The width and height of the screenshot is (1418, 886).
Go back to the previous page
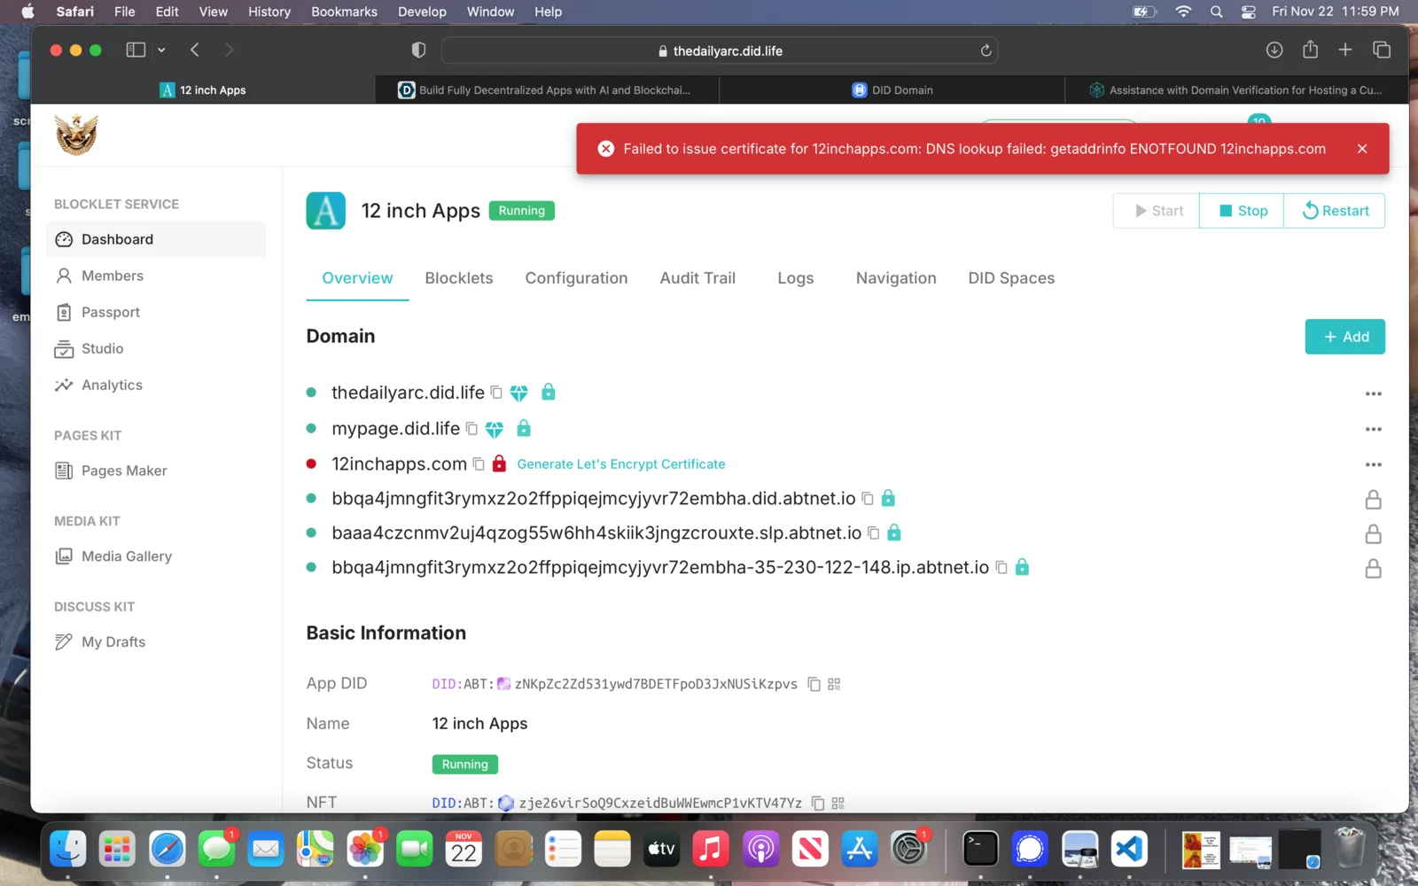tap(195, 51)
